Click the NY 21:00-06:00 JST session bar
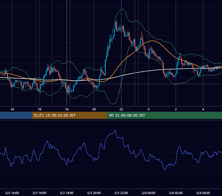222x196 pixels. [x=164, y=115]
